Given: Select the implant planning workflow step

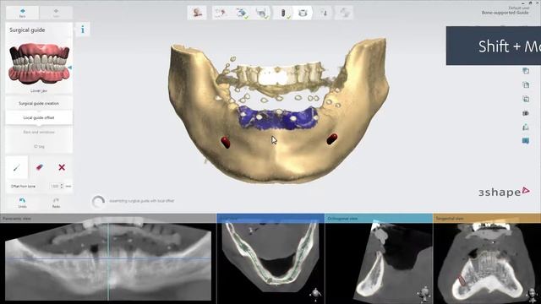Looking at the screenshot, I should (x=283, y=14).
